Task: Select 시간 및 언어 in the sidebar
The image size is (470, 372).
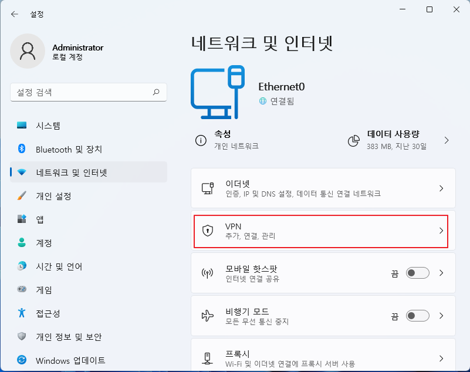Action: coord(89,266)
